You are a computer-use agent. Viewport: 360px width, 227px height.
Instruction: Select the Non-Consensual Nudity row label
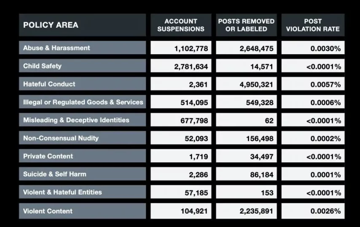pyautogui.click(x=82, y=138)
